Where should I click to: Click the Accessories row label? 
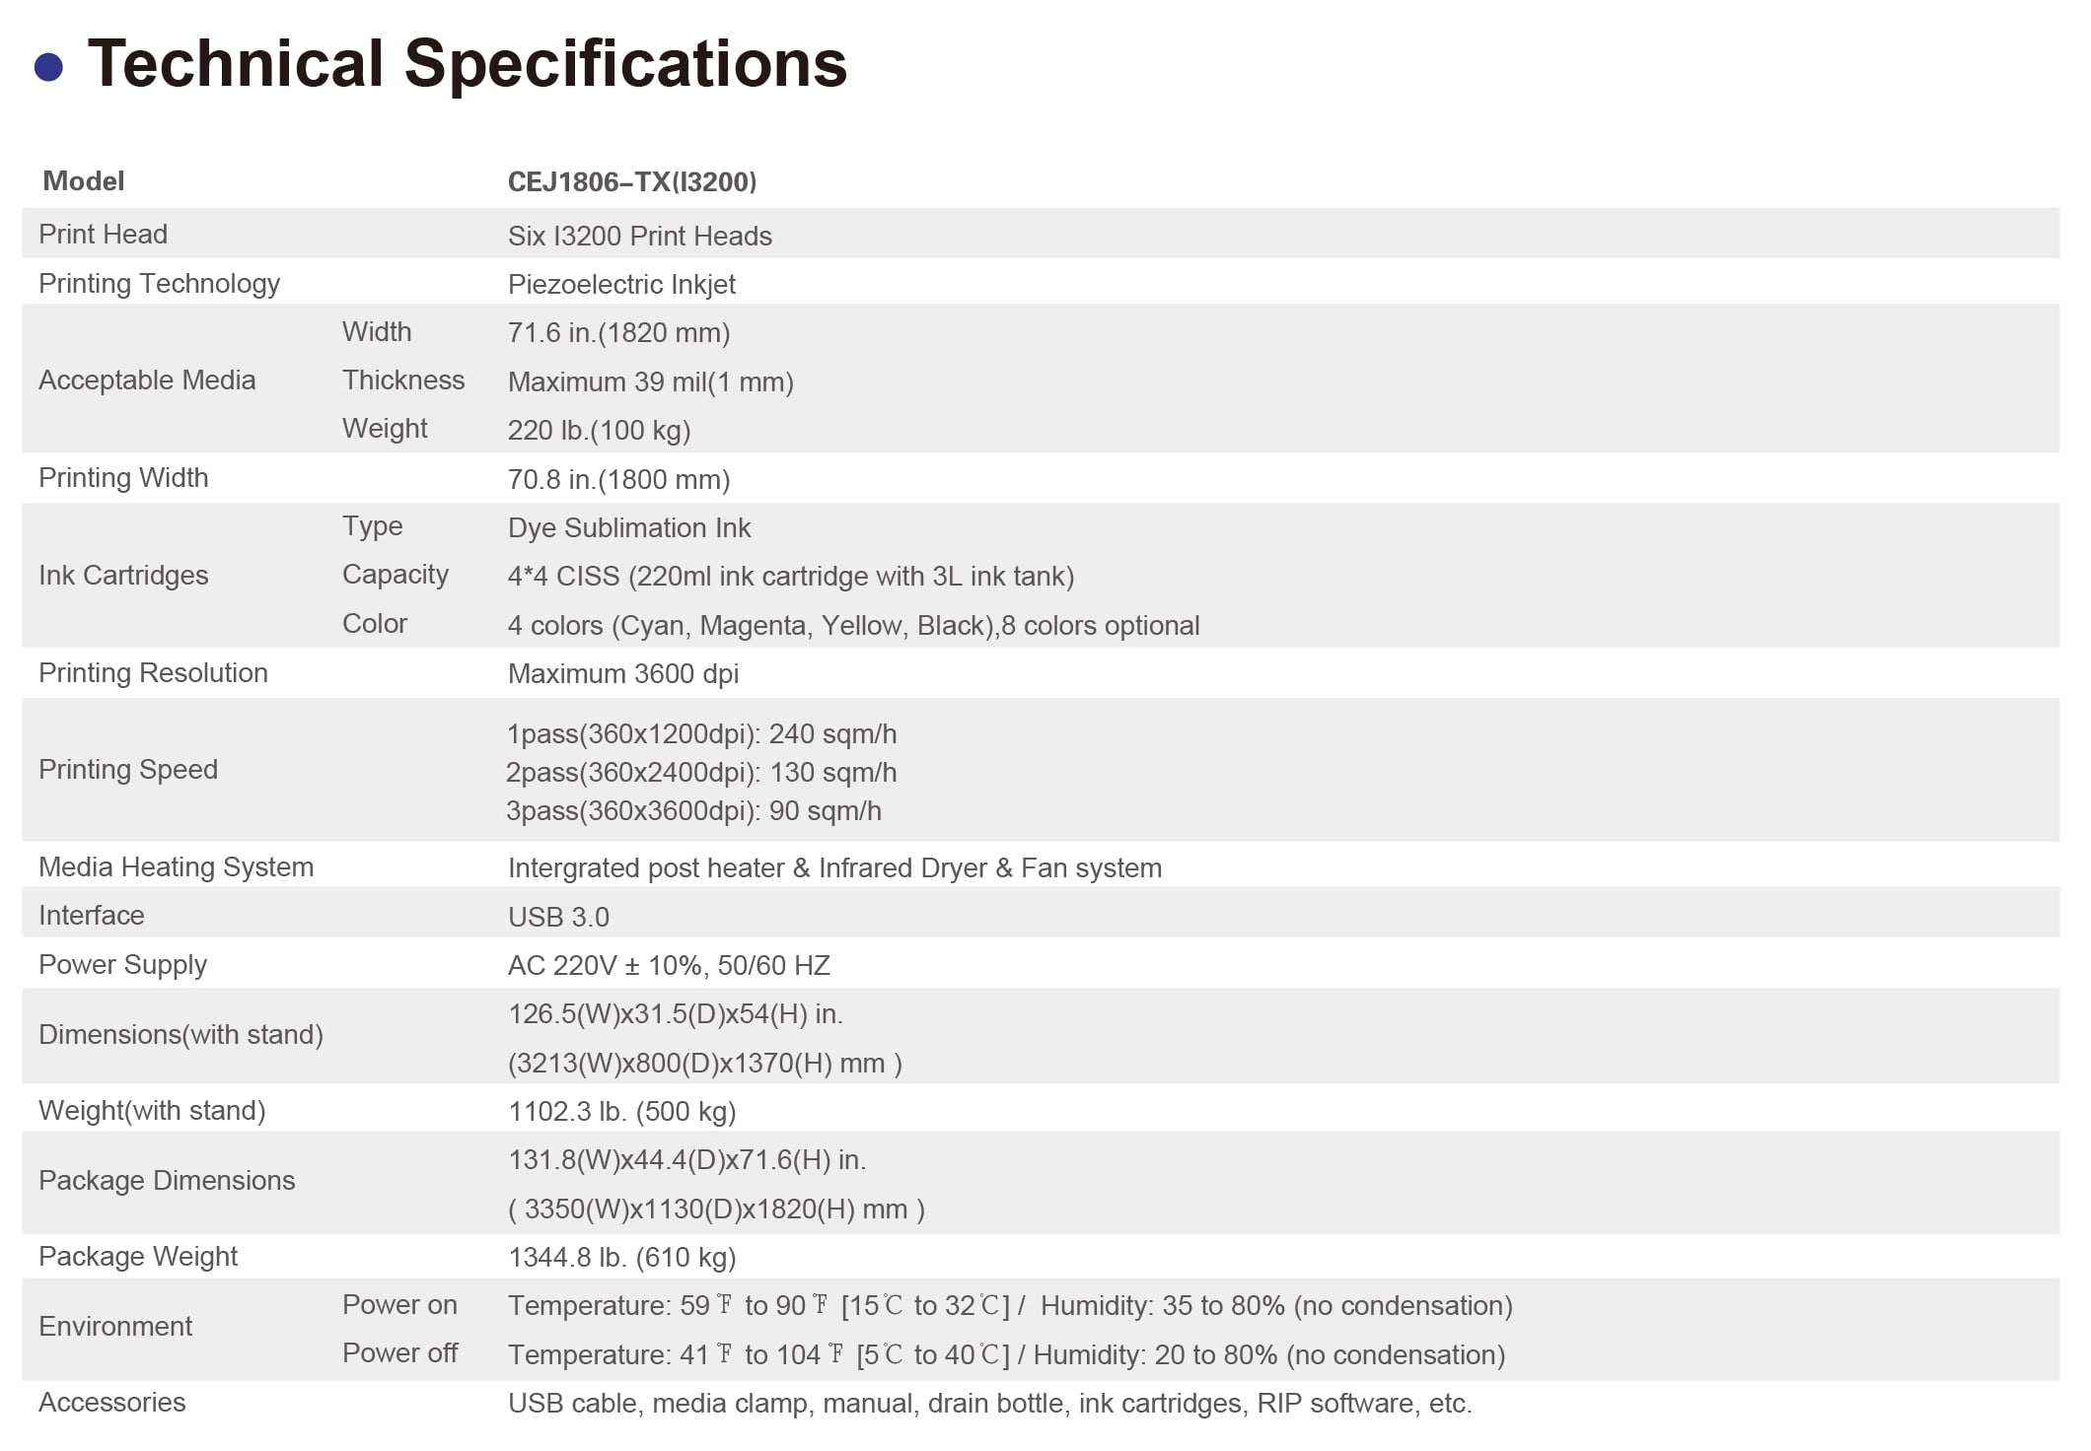coord(111,1403)
